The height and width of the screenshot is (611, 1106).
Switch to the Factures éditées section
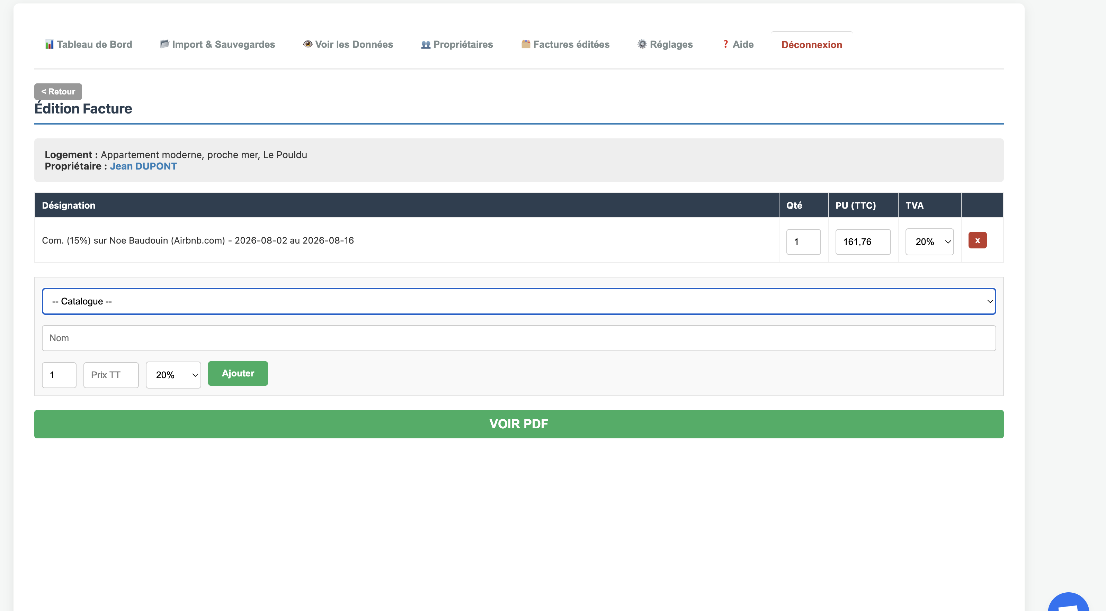(x=571, y=44)
